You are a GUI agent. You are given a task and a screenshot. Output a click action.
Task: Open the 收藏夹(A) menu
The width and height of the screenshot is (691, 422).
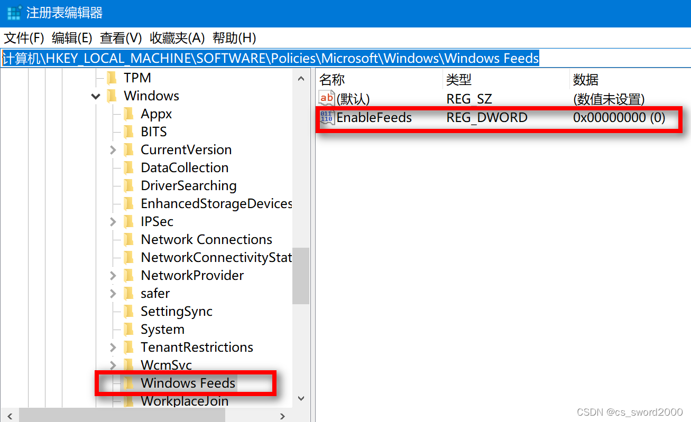tap(177, 38)
